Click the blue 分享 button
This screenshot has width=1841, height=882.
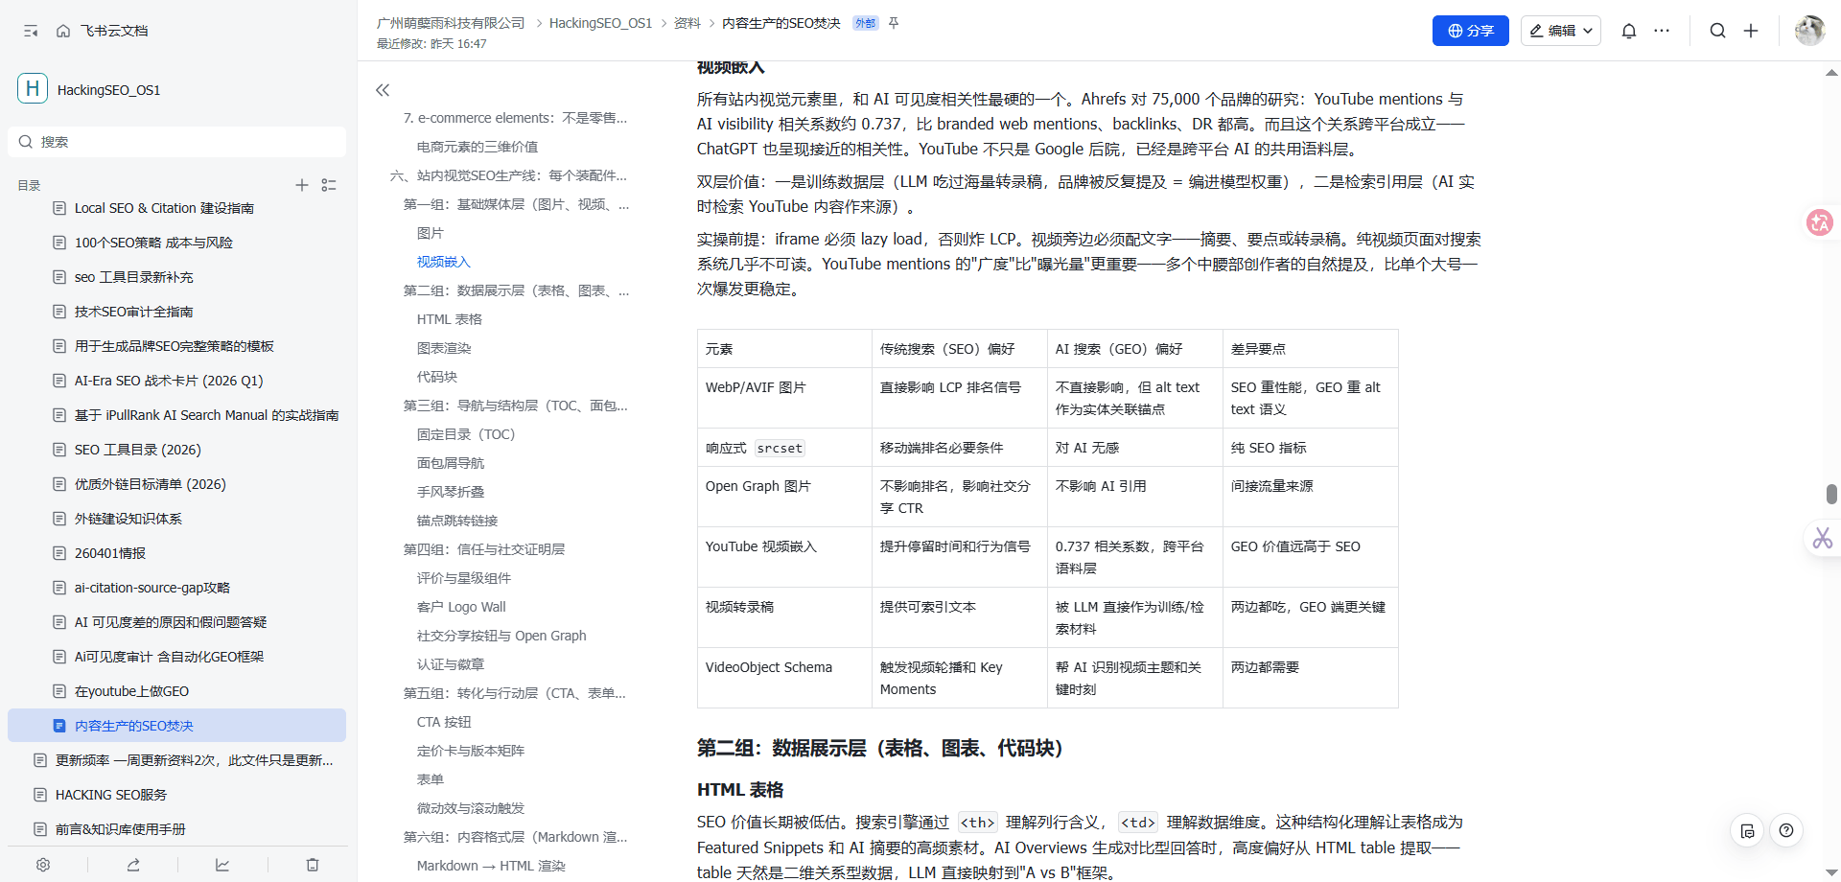click(x=1471, y=31)
